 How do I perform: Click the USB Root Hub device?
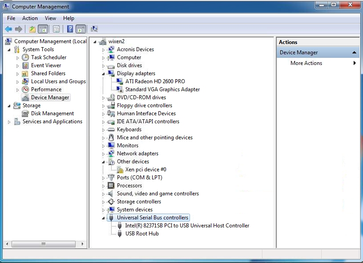coord(141,234)
